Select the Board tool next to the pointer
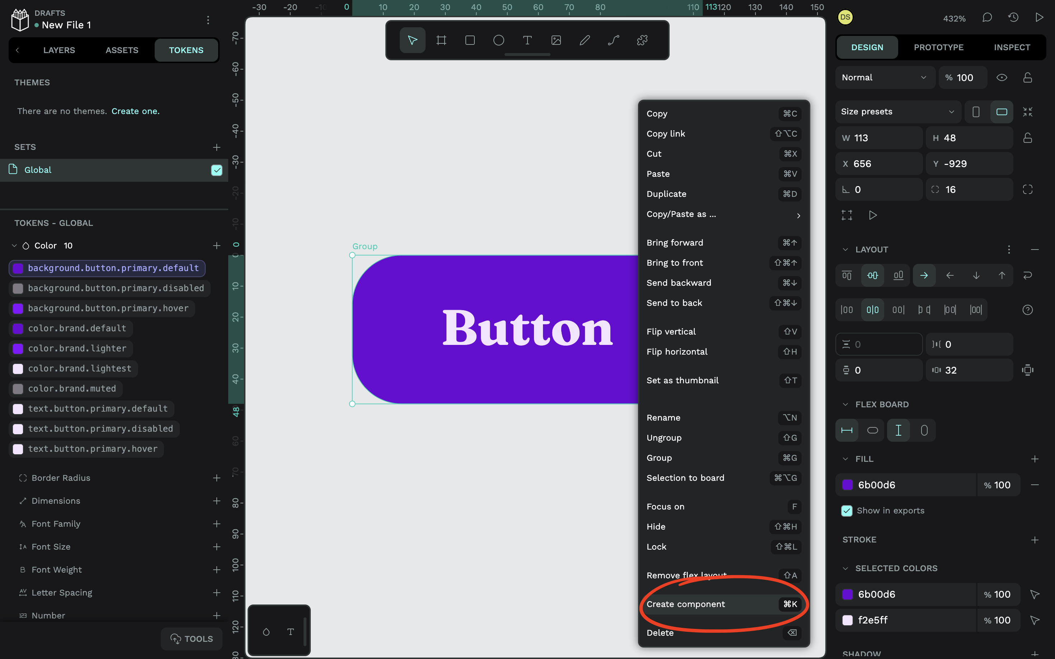 coord(441,40)
